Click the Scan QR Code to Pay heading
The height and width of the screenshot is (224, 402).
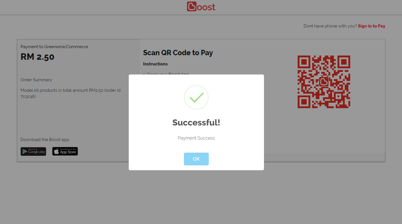pos(178,53)
